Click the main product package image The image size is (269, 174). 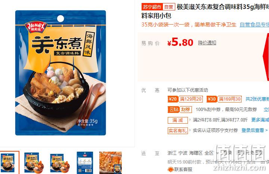61,73
